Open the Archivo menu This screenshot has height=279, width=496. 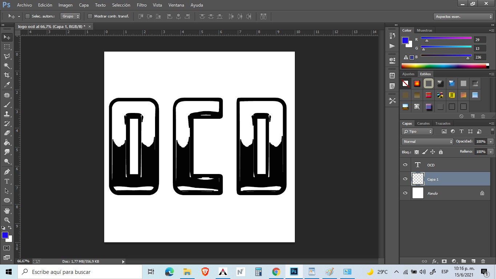[24, 5]
